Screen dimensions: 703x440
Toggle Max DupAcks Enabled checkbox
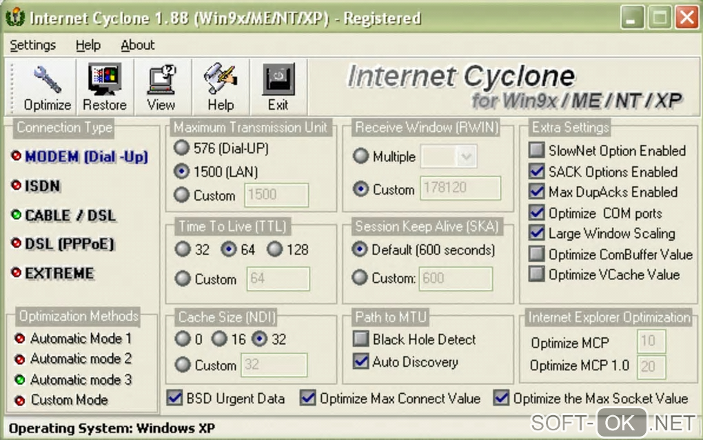(537, 192)
